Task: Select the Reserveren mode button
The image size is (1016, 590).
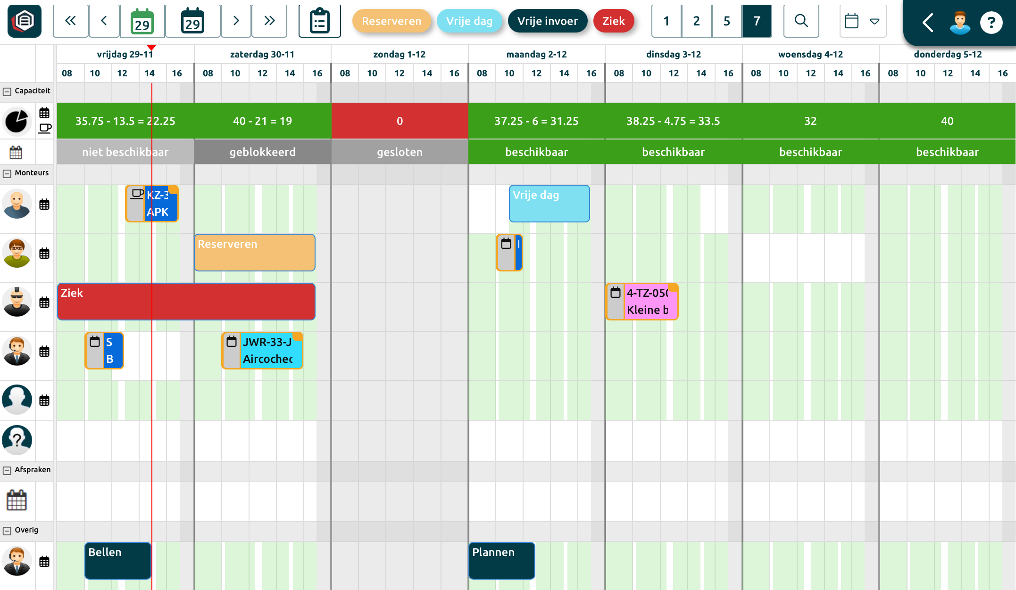Action: pos(391,21)
